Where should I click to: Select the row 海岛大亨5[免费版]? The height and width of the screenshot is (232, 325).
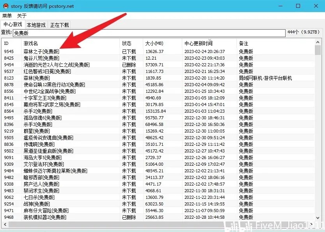coord(158,158)
